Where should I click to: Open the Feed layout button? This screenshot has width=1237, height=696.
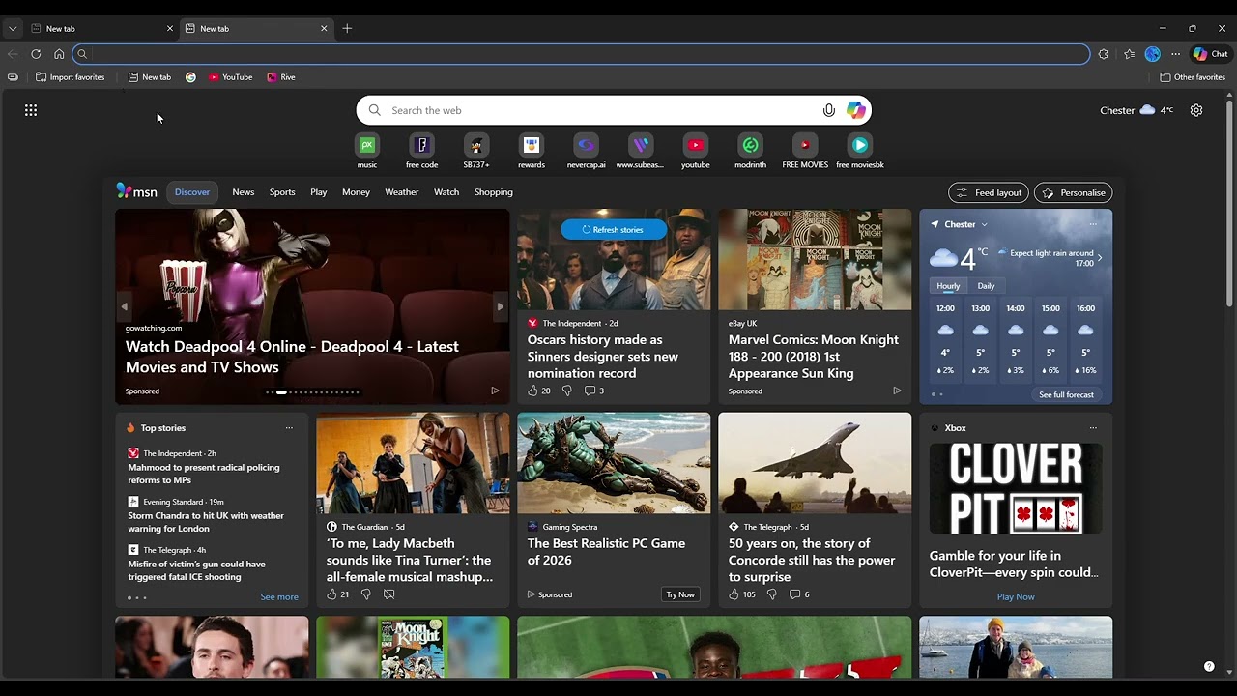(989, 192)
